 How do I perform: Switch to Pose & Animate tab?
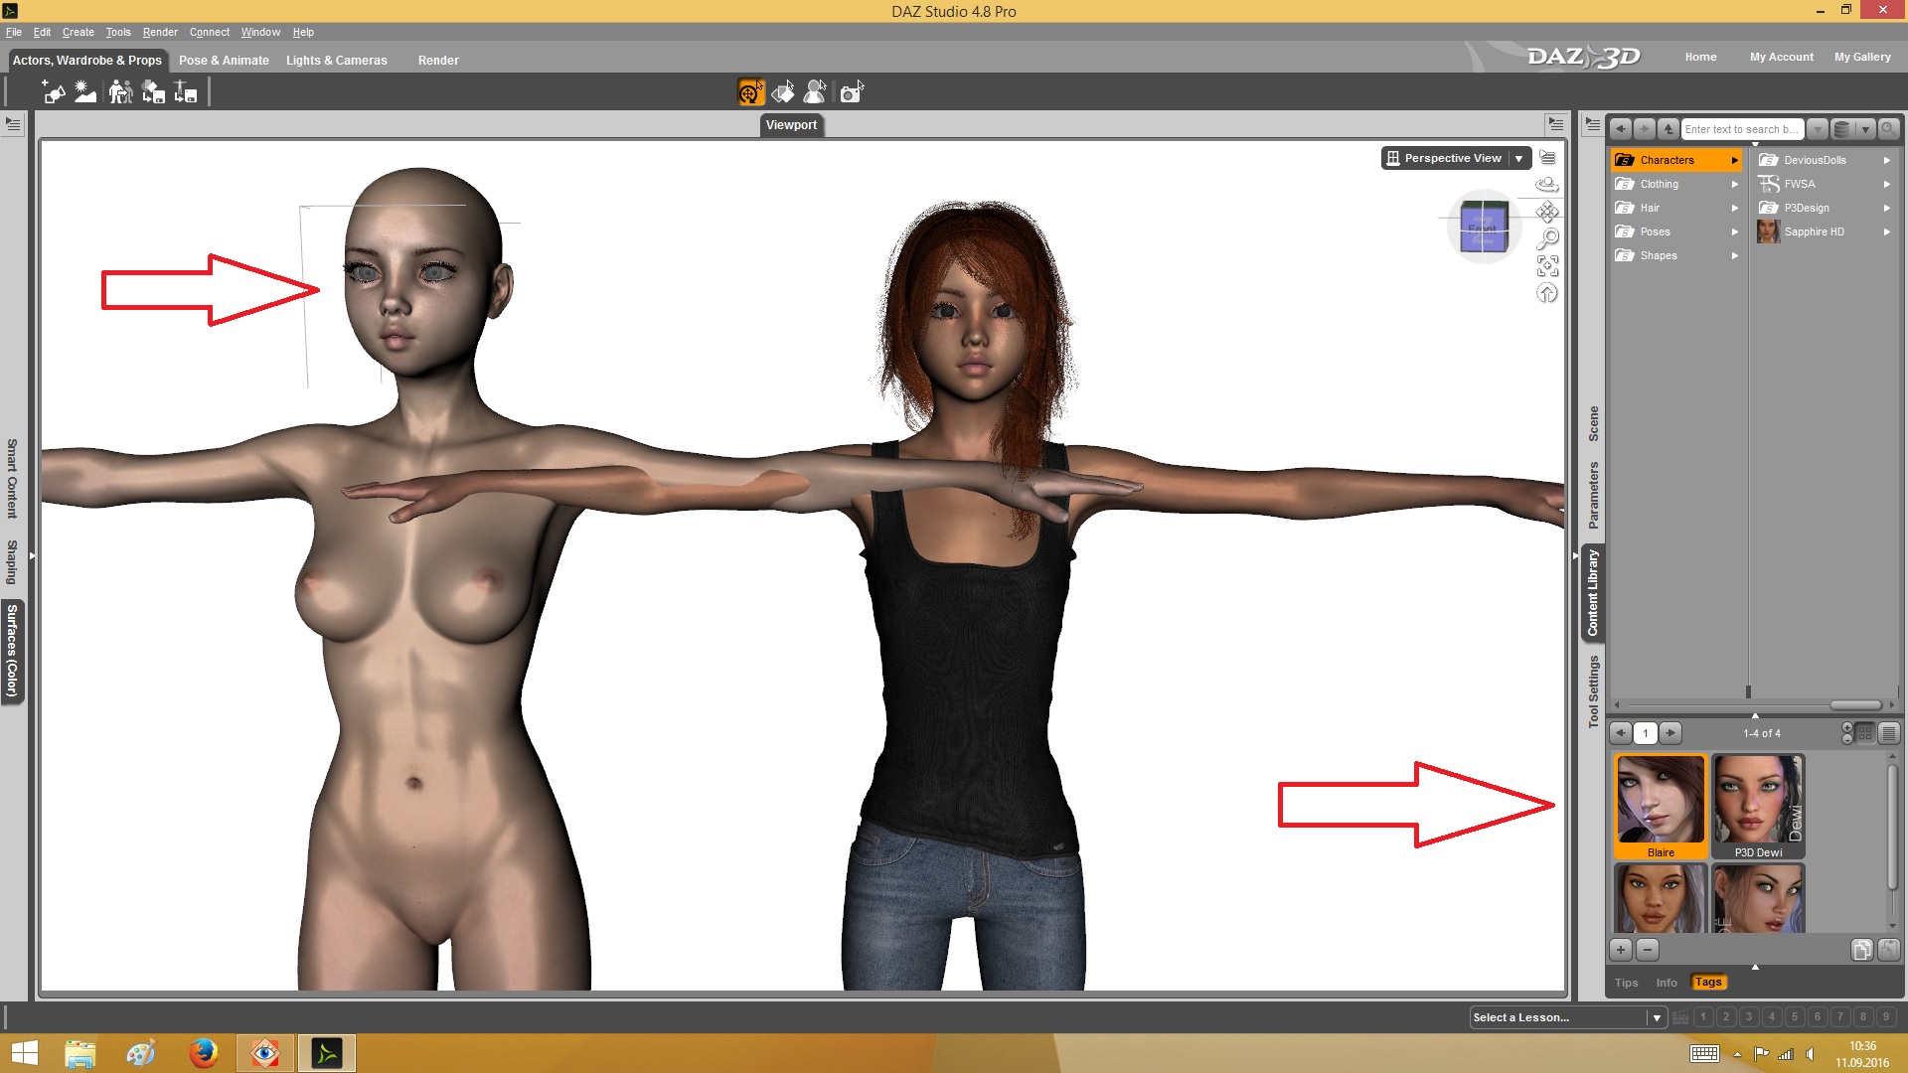(x=224, y=61)
